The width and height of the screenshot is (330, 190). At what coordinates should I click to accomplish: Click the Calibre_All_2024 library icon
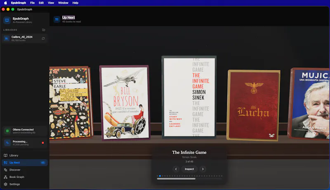click(x=7, y=38)
